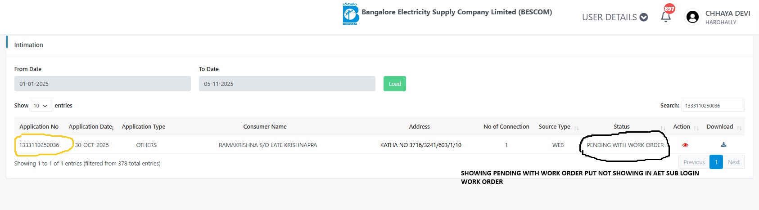
Task: Sort by Download column arrows
Action: click(x=739, y=128)
